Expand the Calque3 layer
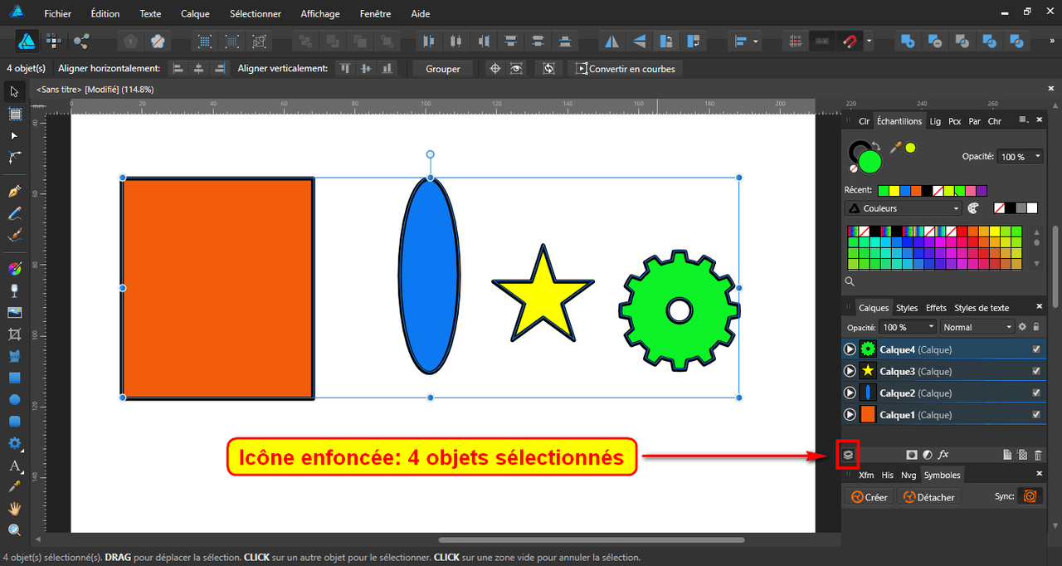This screenshot has width=1062, height=566. tap(850, 371)
